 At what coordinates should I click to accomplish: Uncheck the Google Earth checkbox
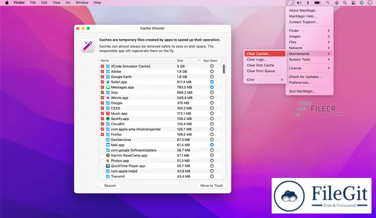click(103, 77)
